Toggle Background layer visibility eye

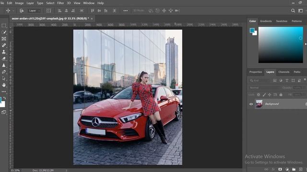251,104
